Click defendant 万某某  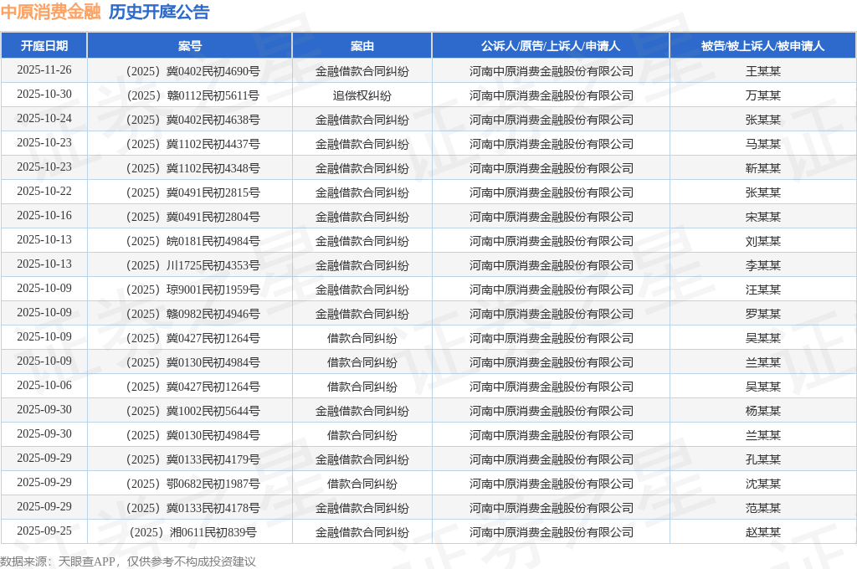coord(763,95)
